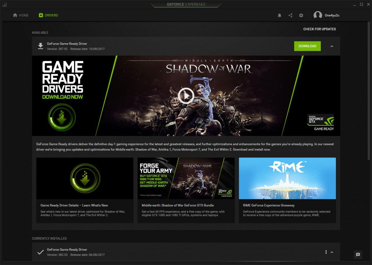The width and height of the screenshot is (372, 265).
Task: Click the share icon in header
Action: pos(290,15)
